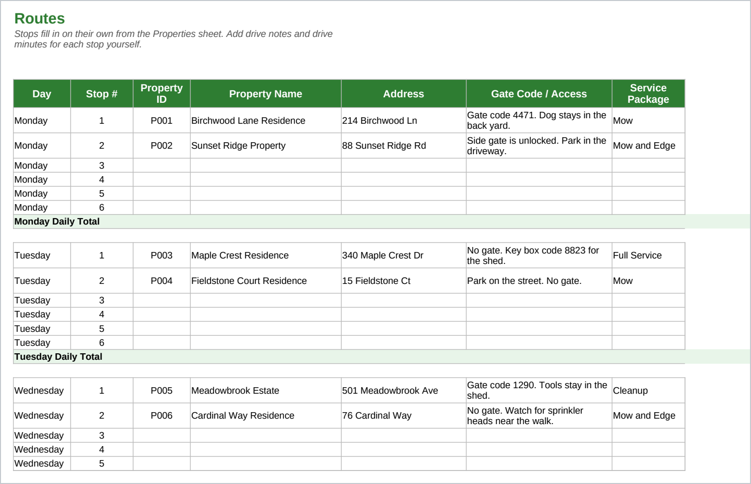This screenshot has width=751, height=484.
Task: Click Sunset Ridge Property cell
Action: [x=265, y=146]
